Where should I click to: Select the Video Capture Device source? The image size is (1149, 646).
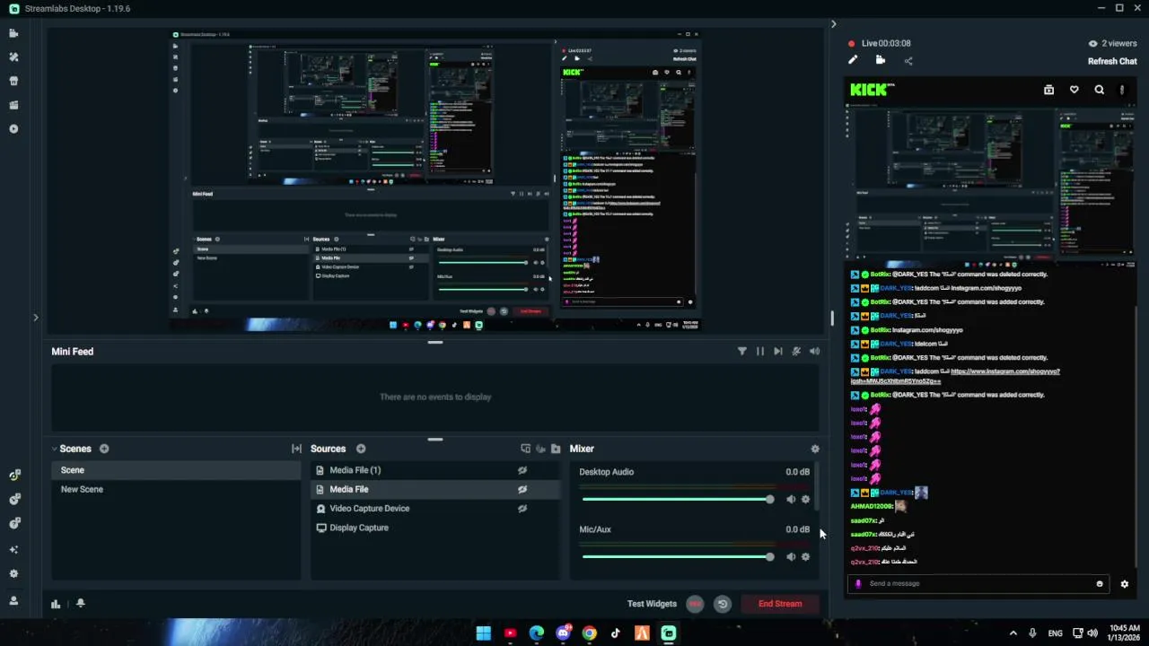click(x=435, y=509)
